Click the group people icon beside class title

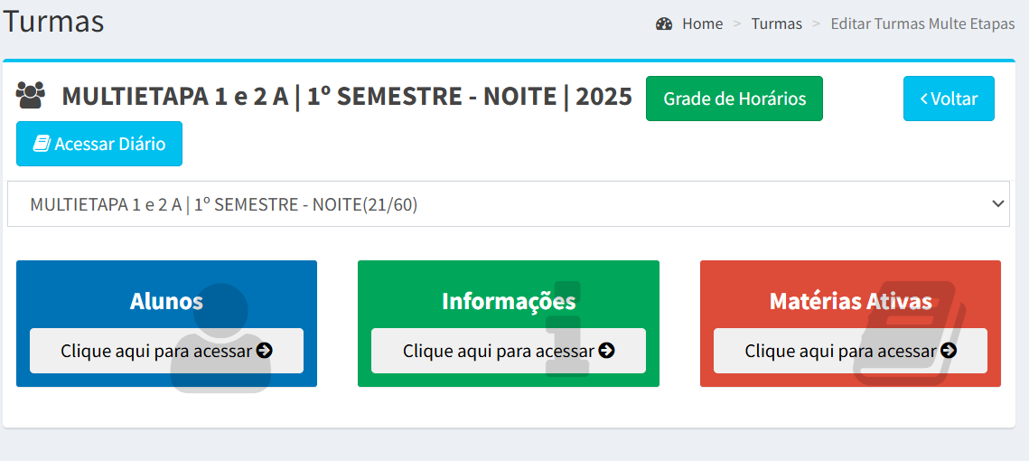[30, 95]
